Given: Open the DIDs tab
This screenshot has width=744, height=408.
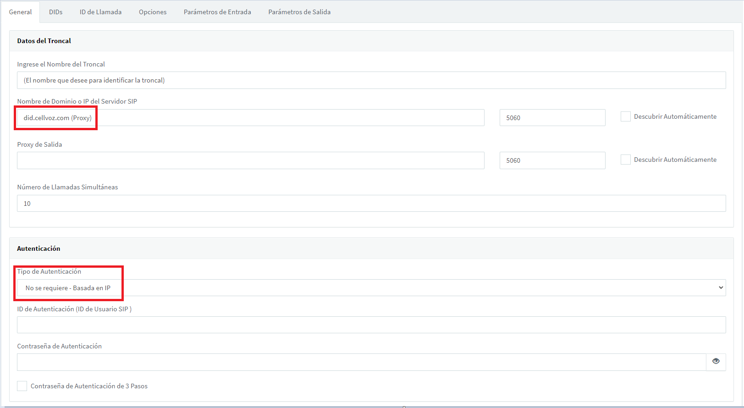Looking at the screenshot, I should (x=56, y=12).
